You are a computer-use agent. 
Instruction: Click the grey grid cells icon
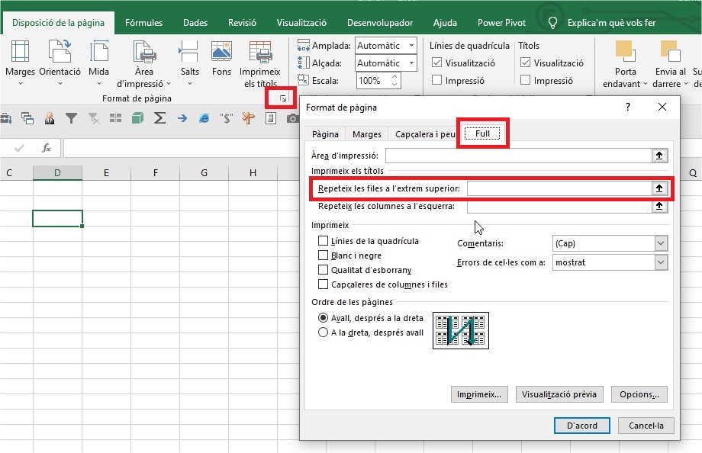point(115,118)
